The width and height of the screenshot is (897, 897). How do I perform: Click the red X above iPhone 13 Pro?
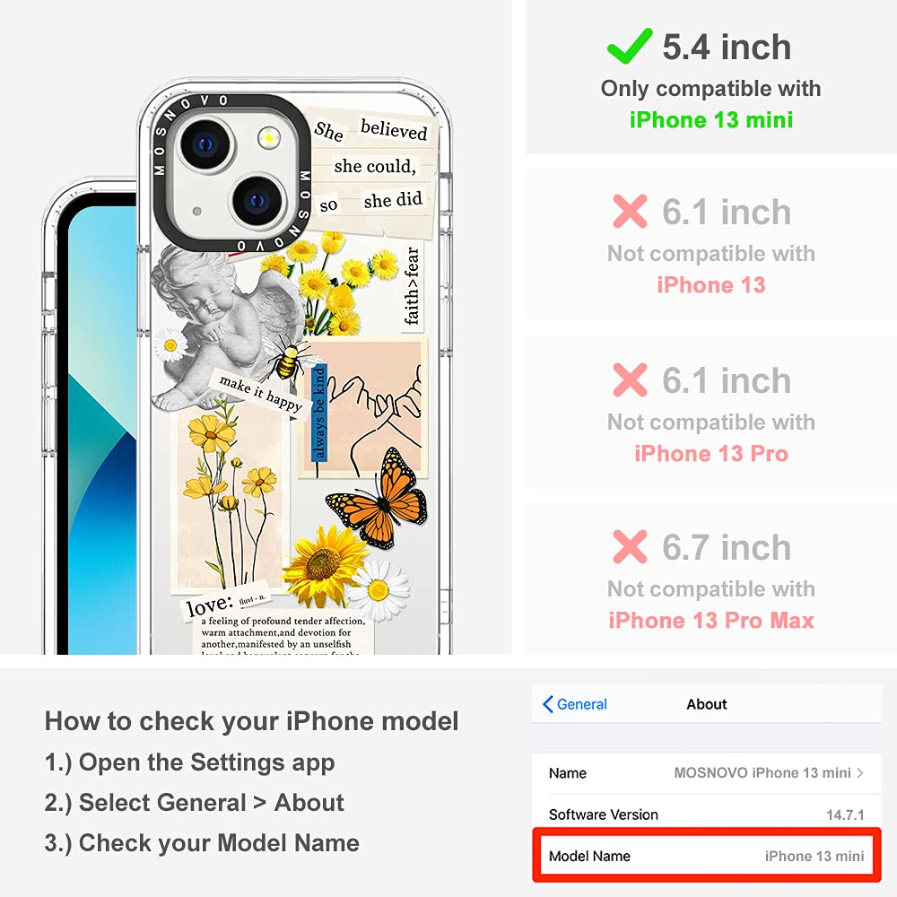(630, 379)
